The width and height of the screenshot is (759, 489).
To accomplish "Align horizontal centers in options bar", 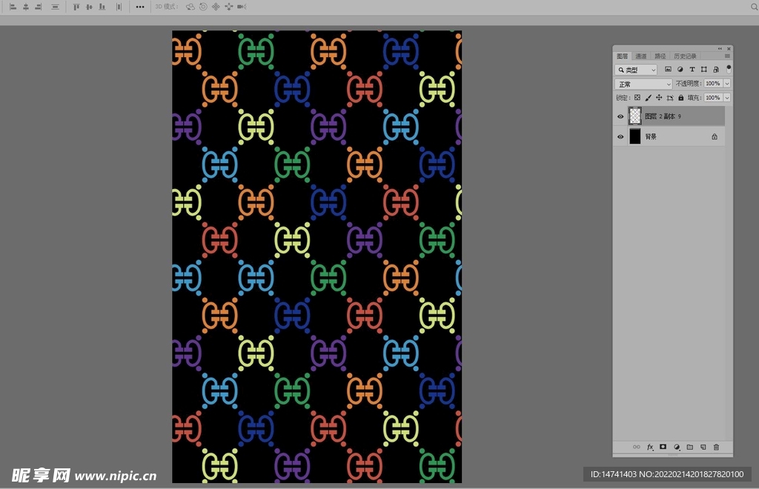I will (x=26, y=7).
